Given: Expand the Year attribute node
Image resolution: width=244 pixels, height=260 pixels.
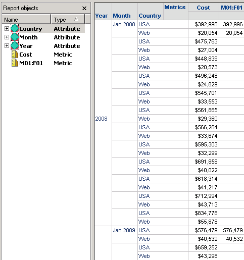Looking at the screenshot, I should [7, 45].
